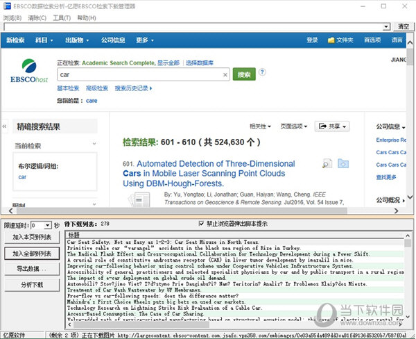The image size is (416, 339).
Task: Expand the 公司信息 side panel heading
Action: point(390,126)
